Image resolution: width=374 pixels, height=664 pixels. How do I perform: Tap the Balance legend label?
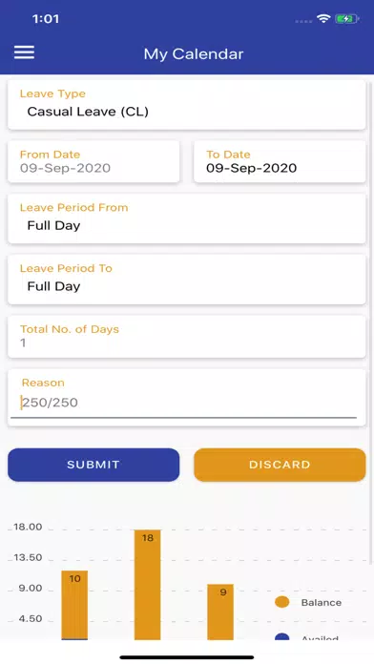pos(322,602)
